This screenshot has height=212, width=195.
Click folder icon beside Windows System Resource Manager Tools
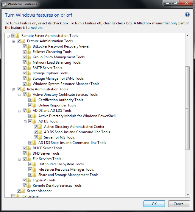[29, 84]
